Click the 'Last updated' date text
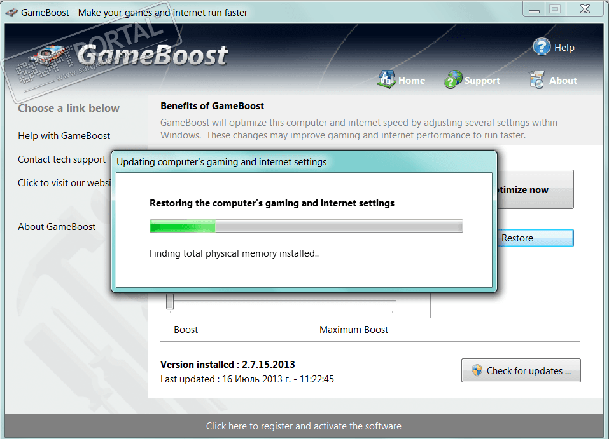 coord(247,379)
